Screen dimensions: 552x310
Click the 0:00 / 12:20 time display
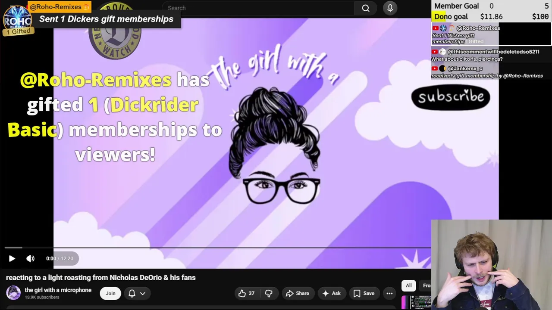click(x=60, y=258)
